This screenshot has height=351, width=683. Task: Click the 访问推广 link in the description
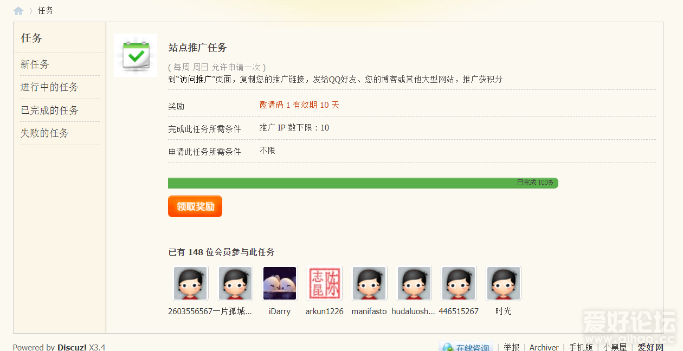click(195, 79)
